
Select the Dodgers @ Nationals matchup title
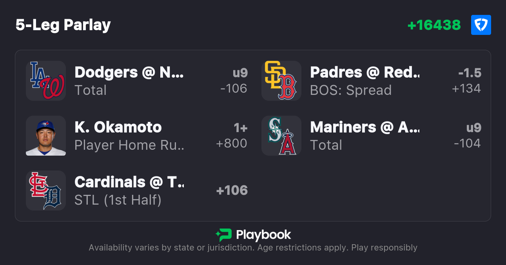point(129,73)
